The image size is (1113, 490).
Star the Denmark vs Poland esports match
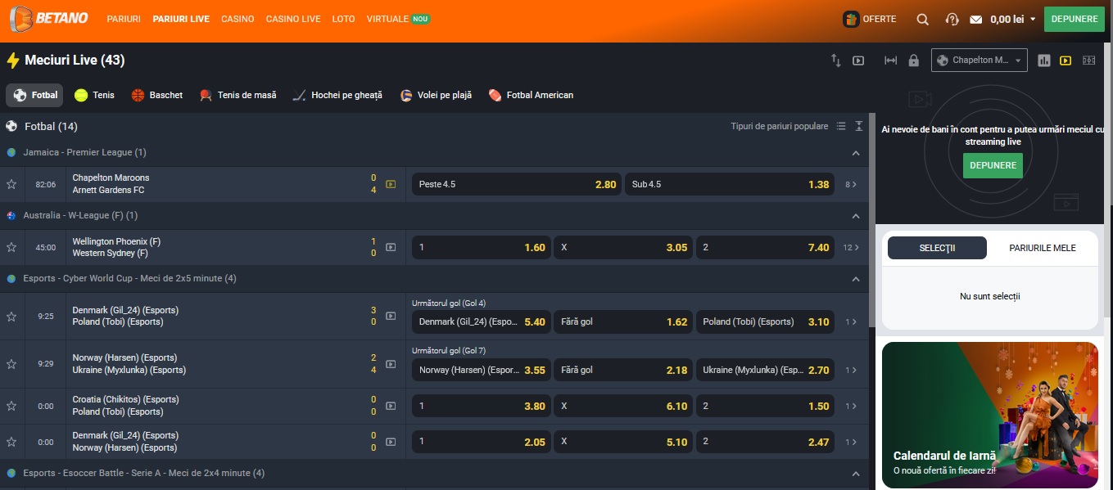click(11, 316)
